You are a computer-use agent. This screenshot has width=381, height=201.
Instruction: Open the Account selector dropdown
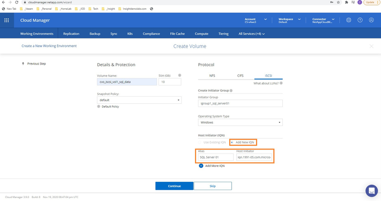pyautogui.click(x=255, y=20)
